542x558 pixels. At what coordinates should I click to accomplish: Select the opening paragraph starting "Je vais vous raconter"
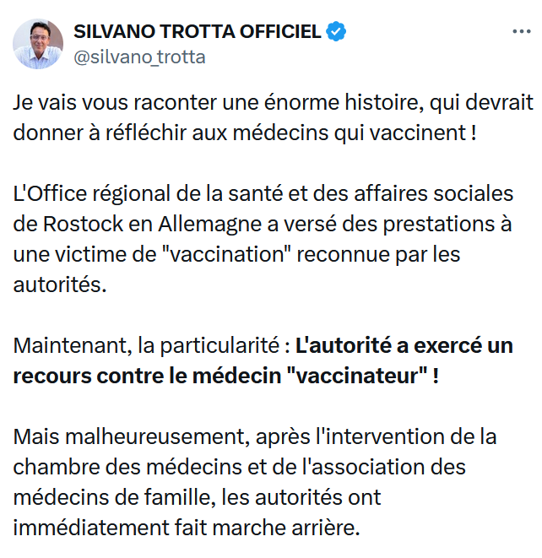[274, 117]
